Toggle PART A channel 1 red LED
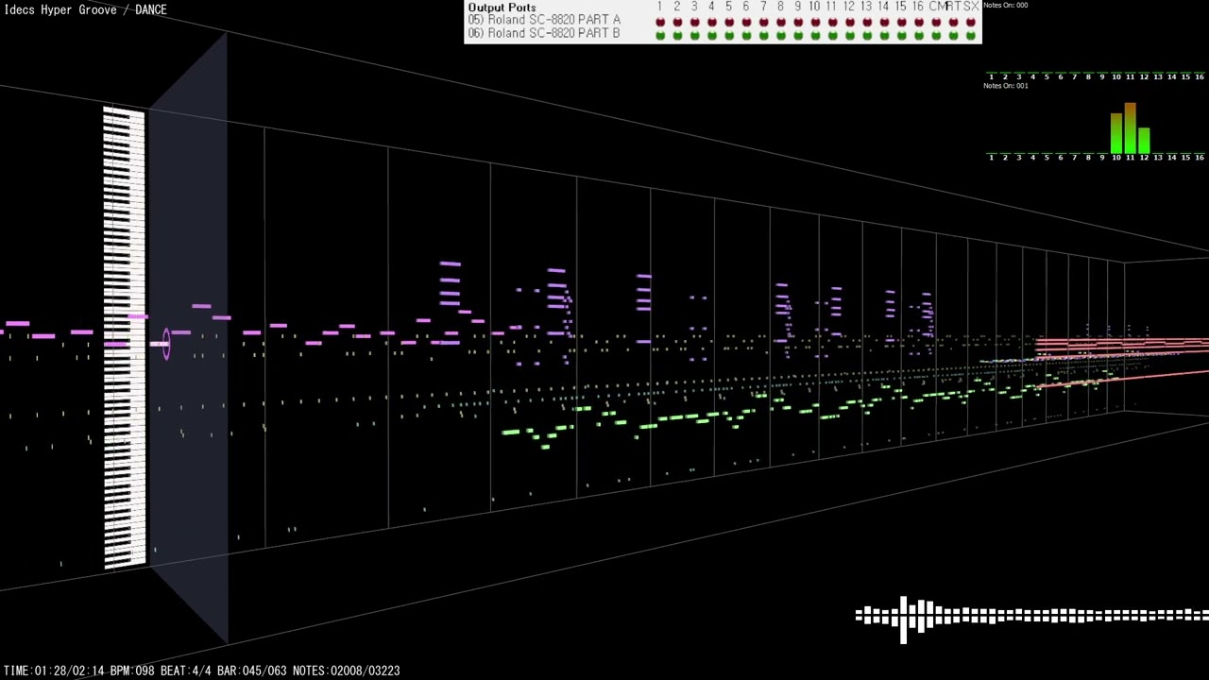This screenshot has width=1209, height=680. pyautogui.click(x=659, y=22)
